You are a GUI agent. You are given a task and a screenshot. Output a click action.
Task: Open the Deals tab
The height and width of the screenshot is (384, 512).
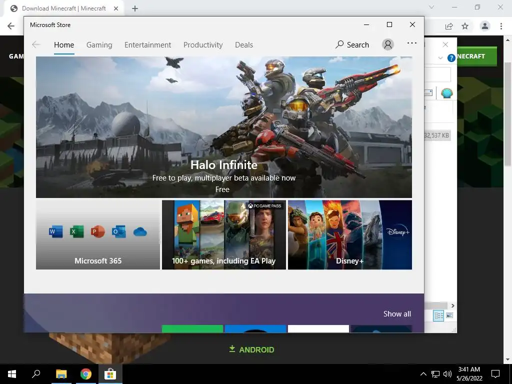click(244, 44)
